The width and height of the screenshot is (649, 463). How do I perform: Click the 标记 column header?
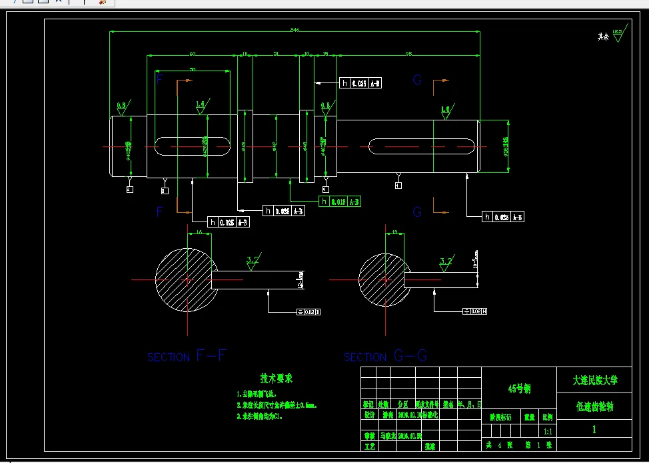pos(368,404)
